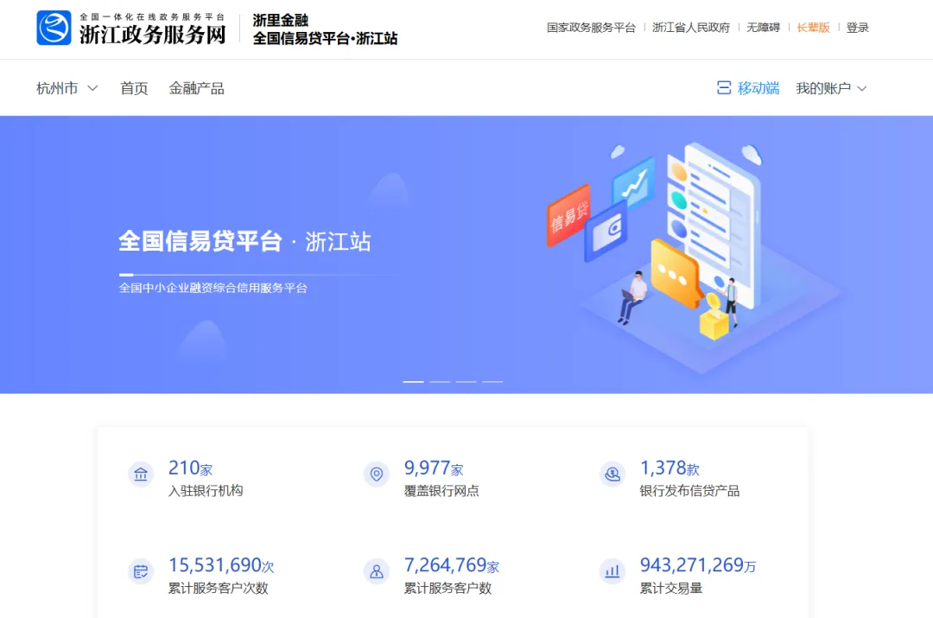
Task: Click the 15,531,690次 statistic value
Action: pos(221,565)
